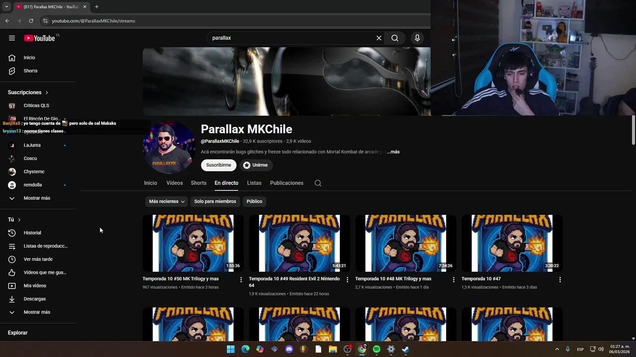
Task: Open the volume control in tray
Action: tap(601, 349)
